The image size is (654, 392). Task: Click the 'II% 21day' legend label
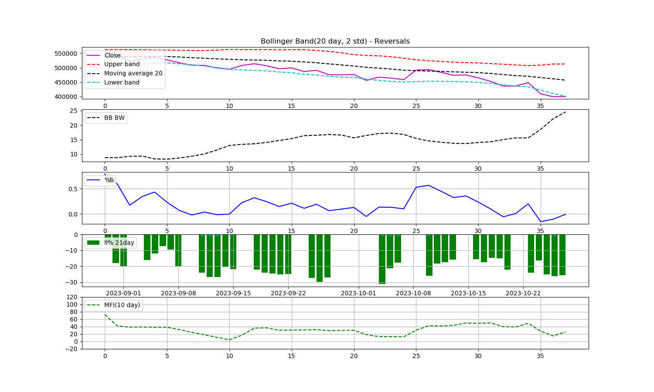[119, 243]
